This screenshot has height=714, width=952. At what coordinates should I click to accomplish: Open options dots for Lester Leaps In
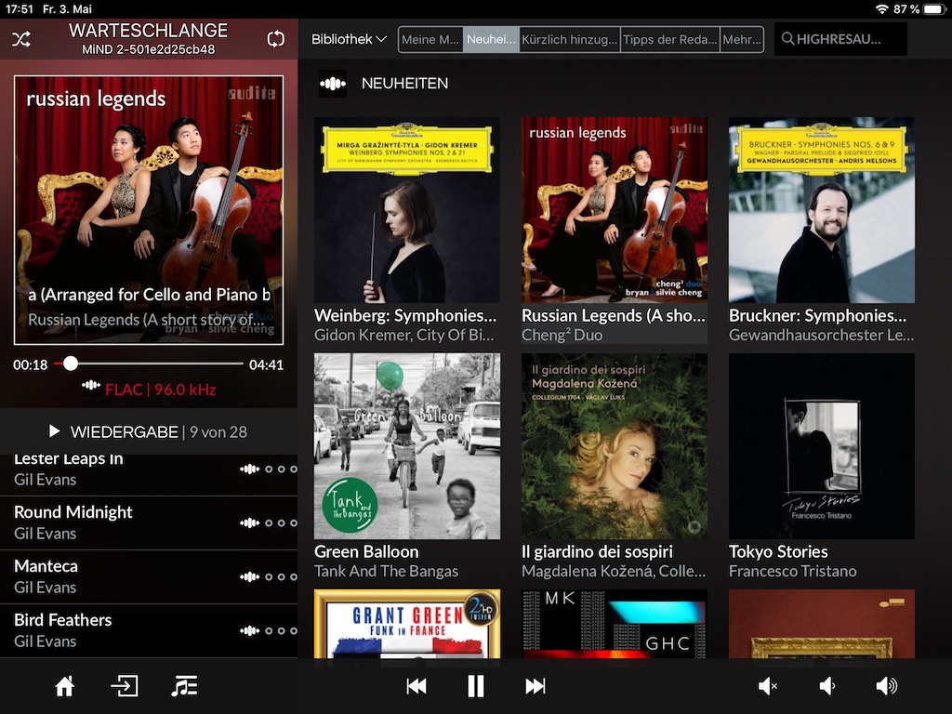click(281, 469)
